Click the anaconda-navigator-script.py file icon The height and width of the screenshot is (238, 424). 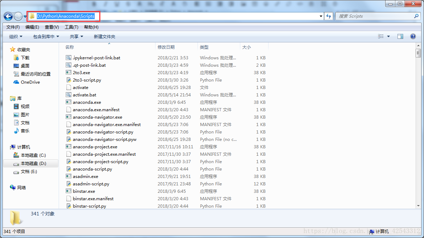69,132
